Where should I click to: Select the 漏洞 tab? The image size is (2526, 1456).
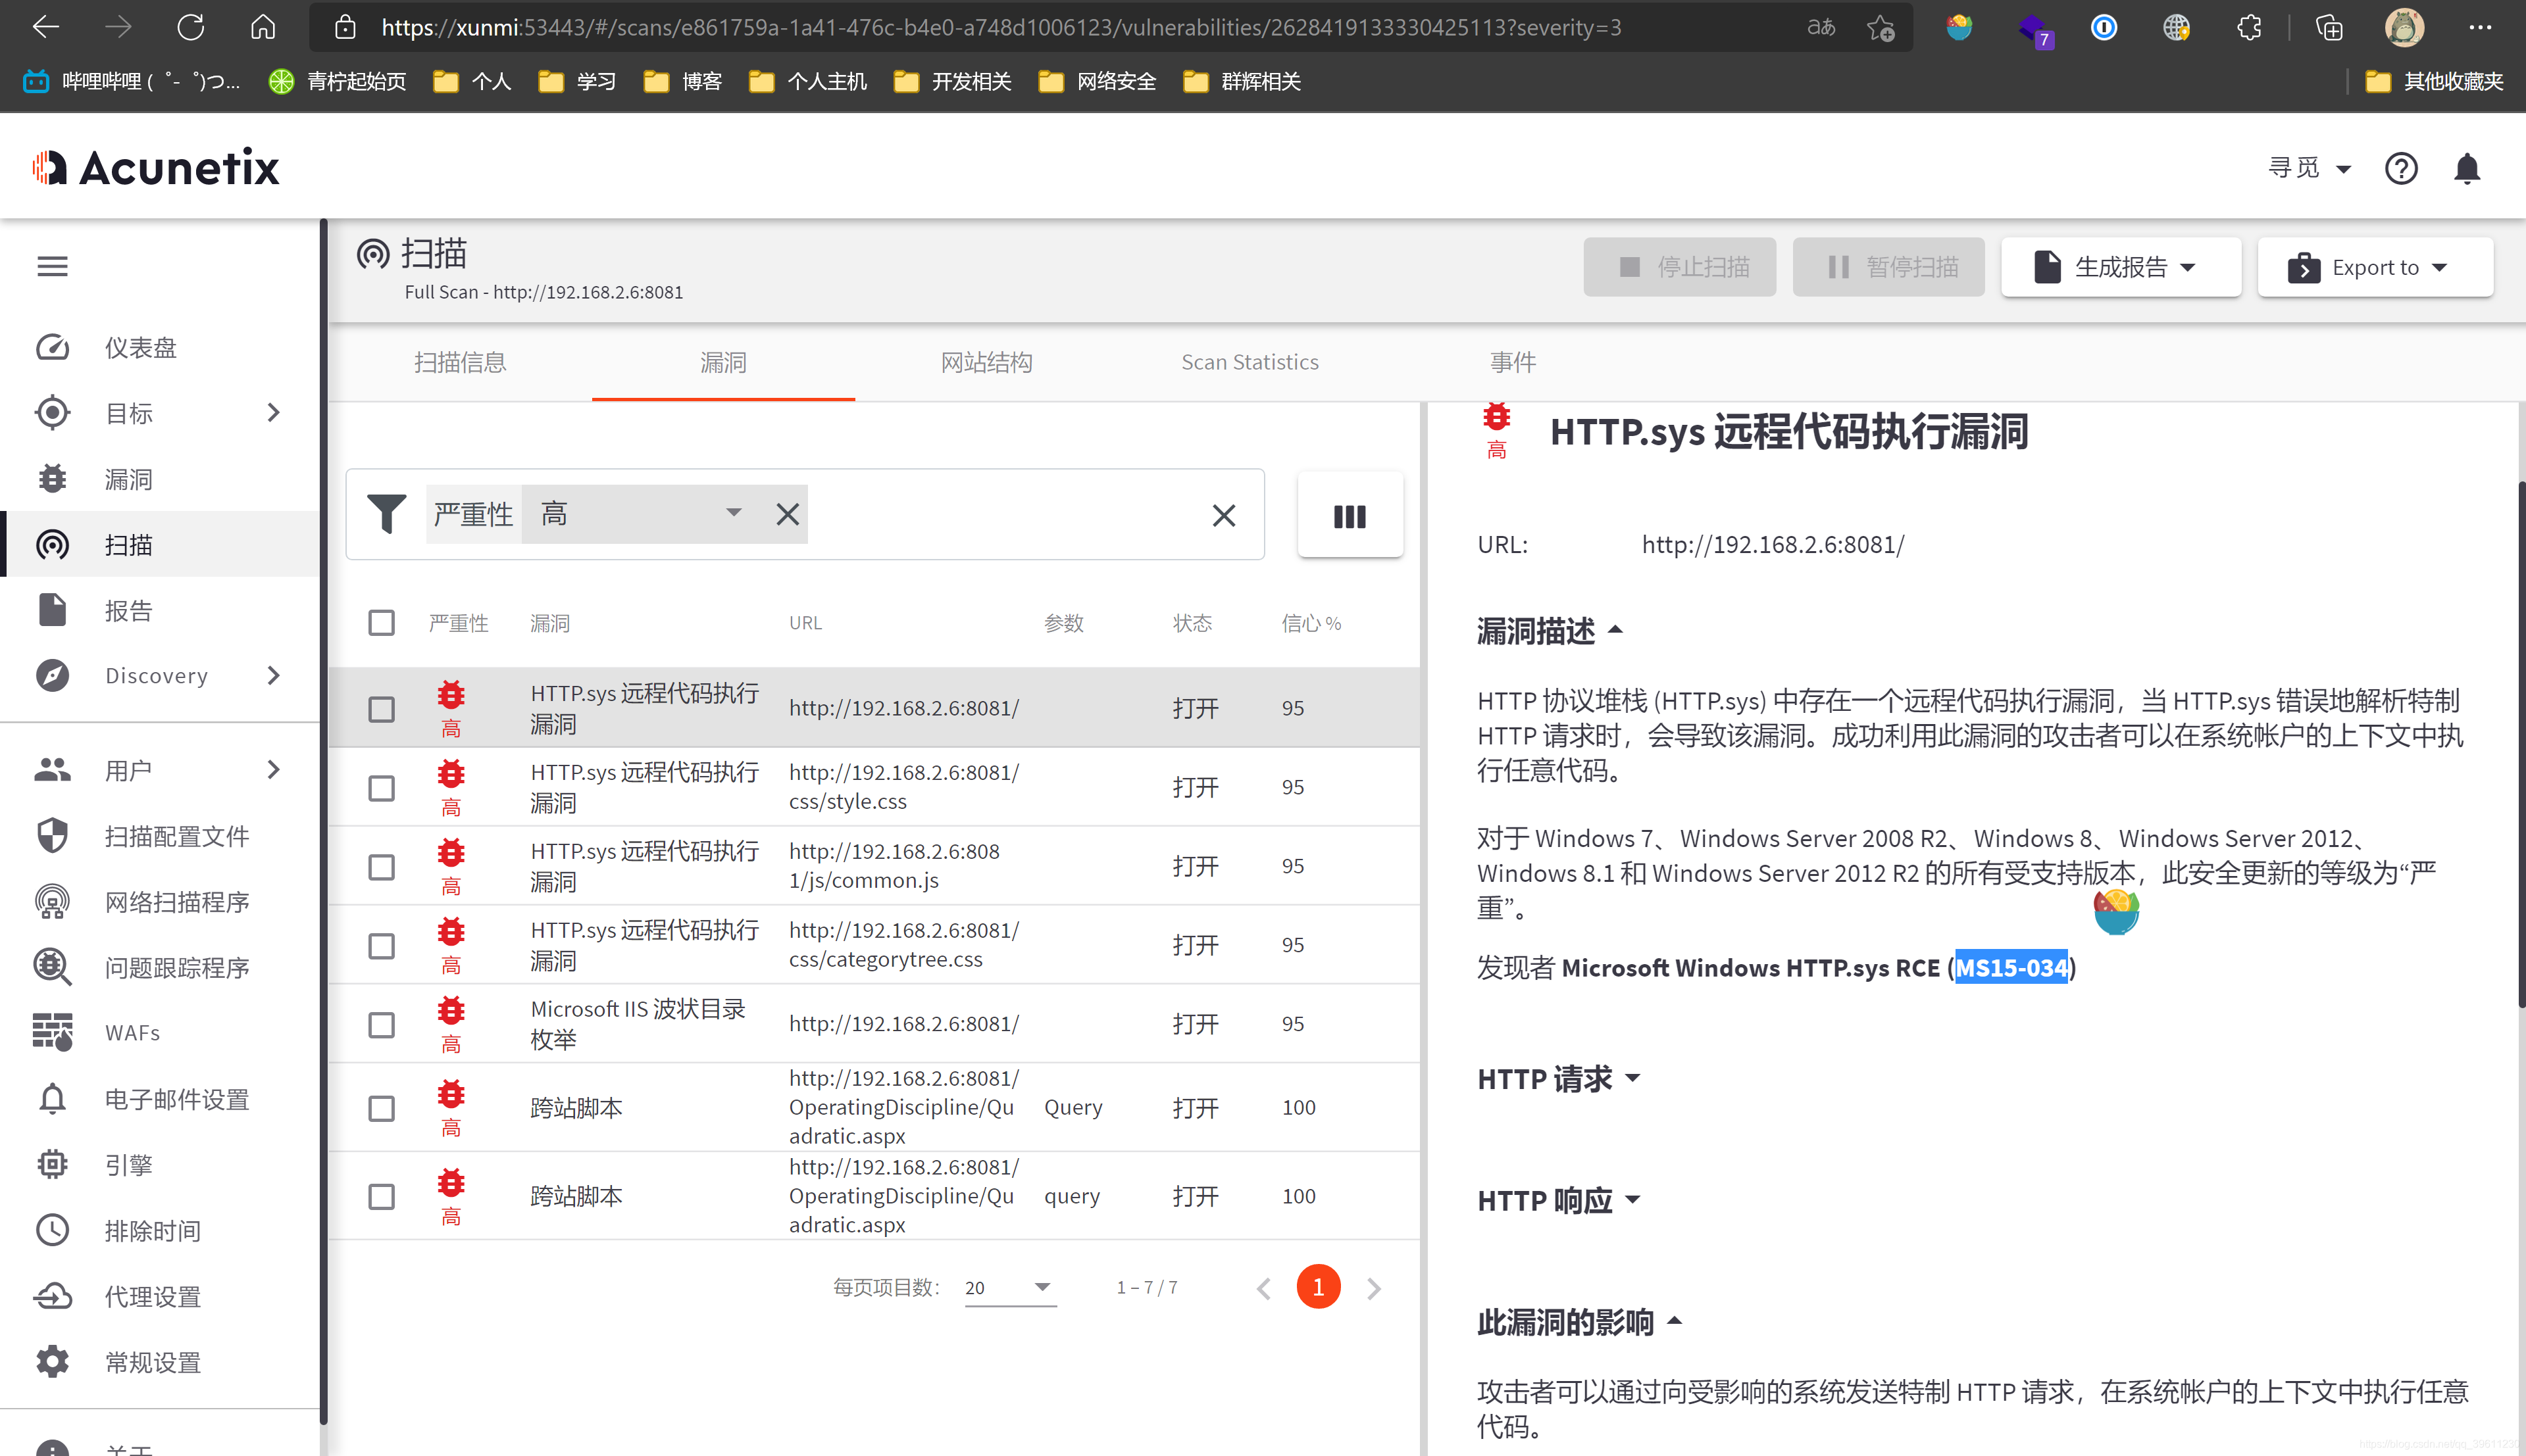point(723,362)
